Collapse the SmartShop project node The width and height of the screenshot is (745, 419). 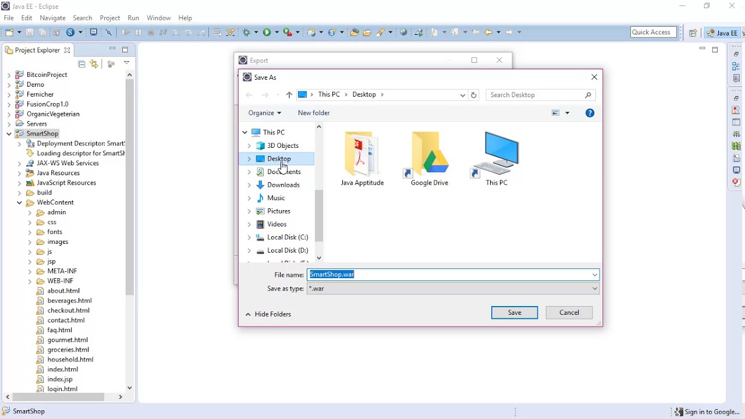coord(9,134)
